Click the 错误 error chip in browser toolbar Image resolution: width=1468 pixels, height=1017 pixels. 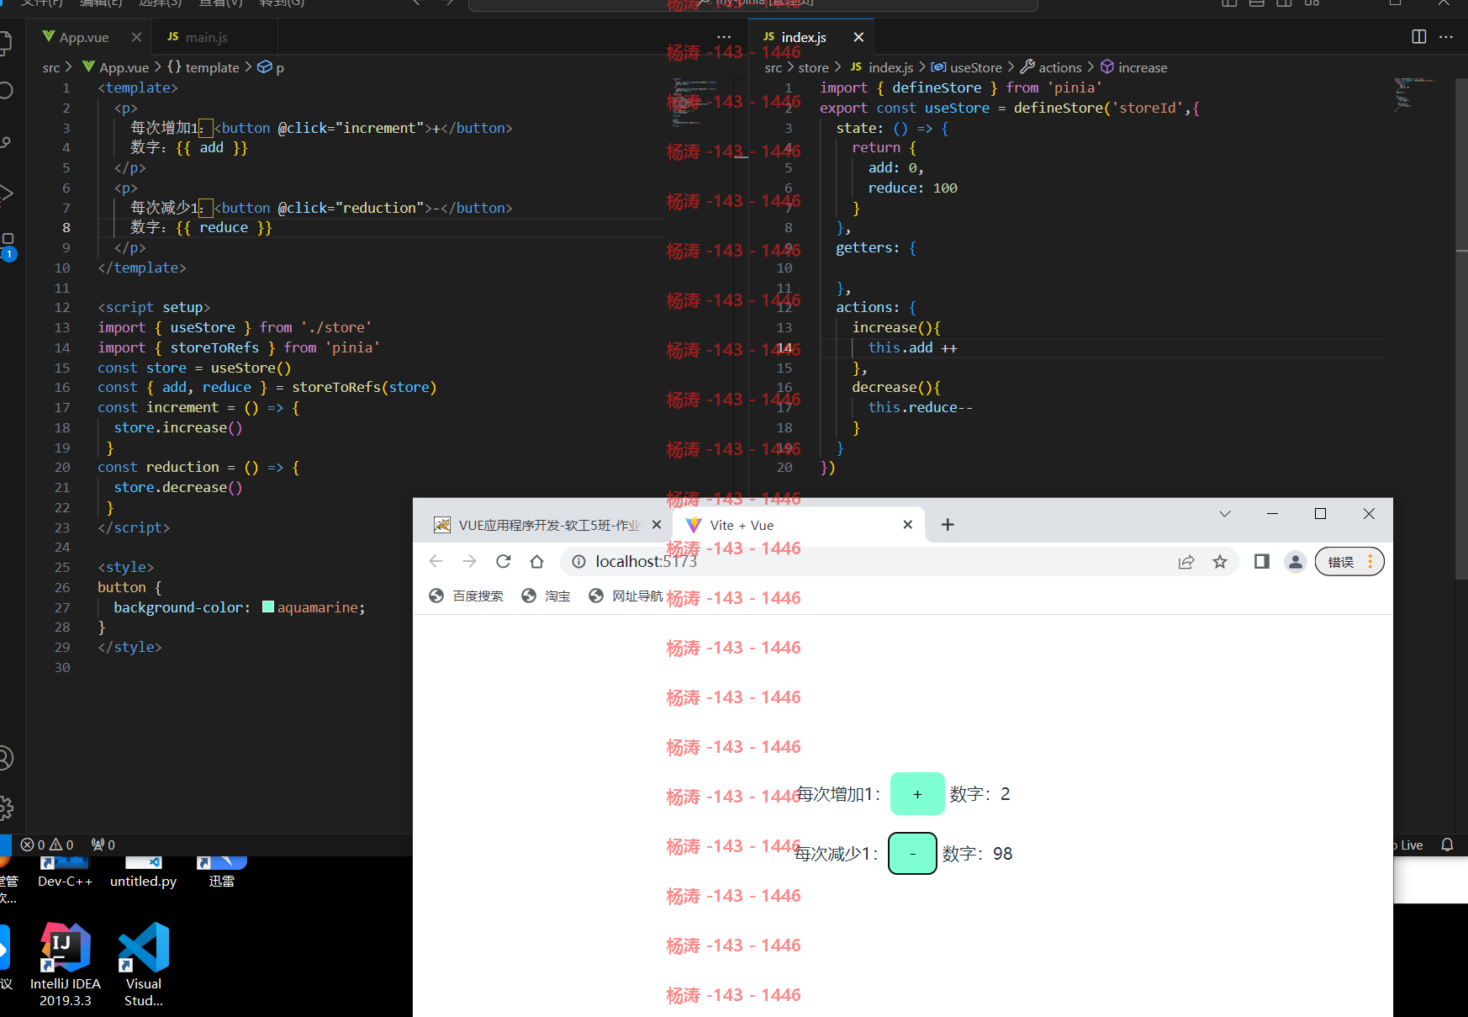[1340, 562]
